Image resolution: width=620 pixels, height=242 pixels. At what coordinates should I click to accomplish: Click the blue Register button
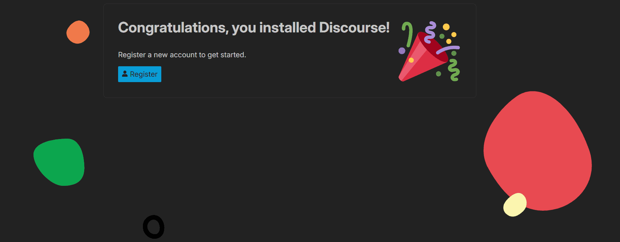tap(140, 74)
